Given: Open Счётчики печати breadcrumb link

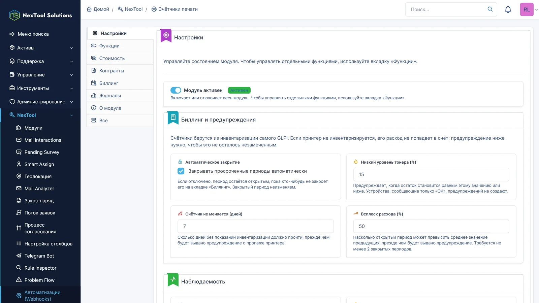Looking at the screenshot, I should 175,9.
